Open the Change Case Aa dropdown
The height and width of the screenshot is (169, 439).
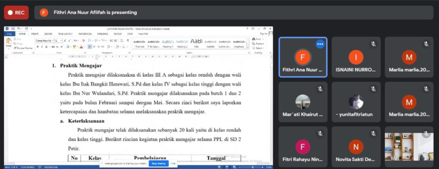coord(76,41)
